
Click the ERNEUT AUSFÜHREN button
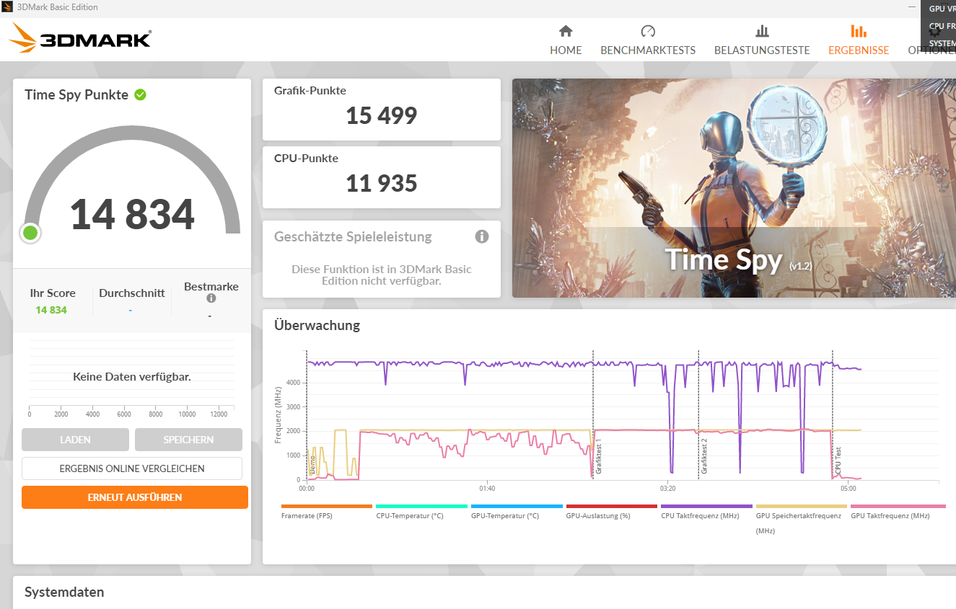click(x=135, y=497)
